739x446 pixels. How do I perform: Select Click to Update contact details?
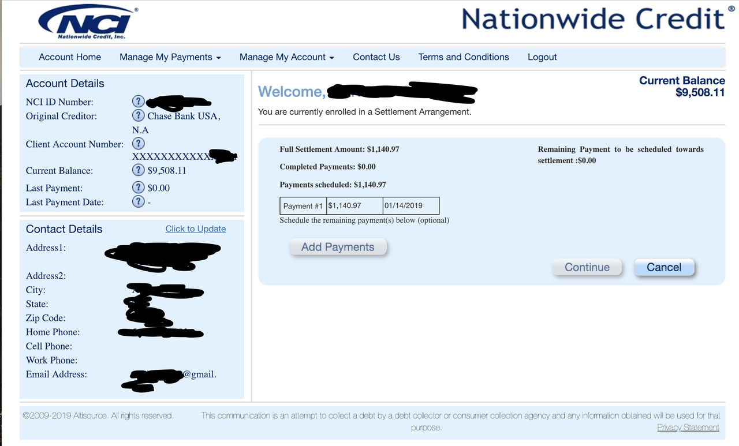tap(195, 228)
